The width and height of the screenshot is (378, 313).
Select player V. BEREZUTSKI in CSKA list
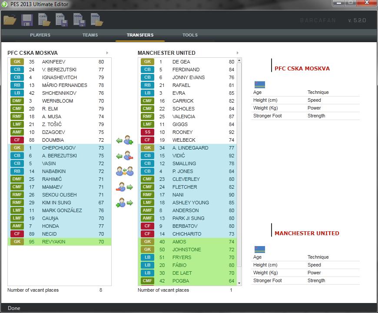(59, 70)
